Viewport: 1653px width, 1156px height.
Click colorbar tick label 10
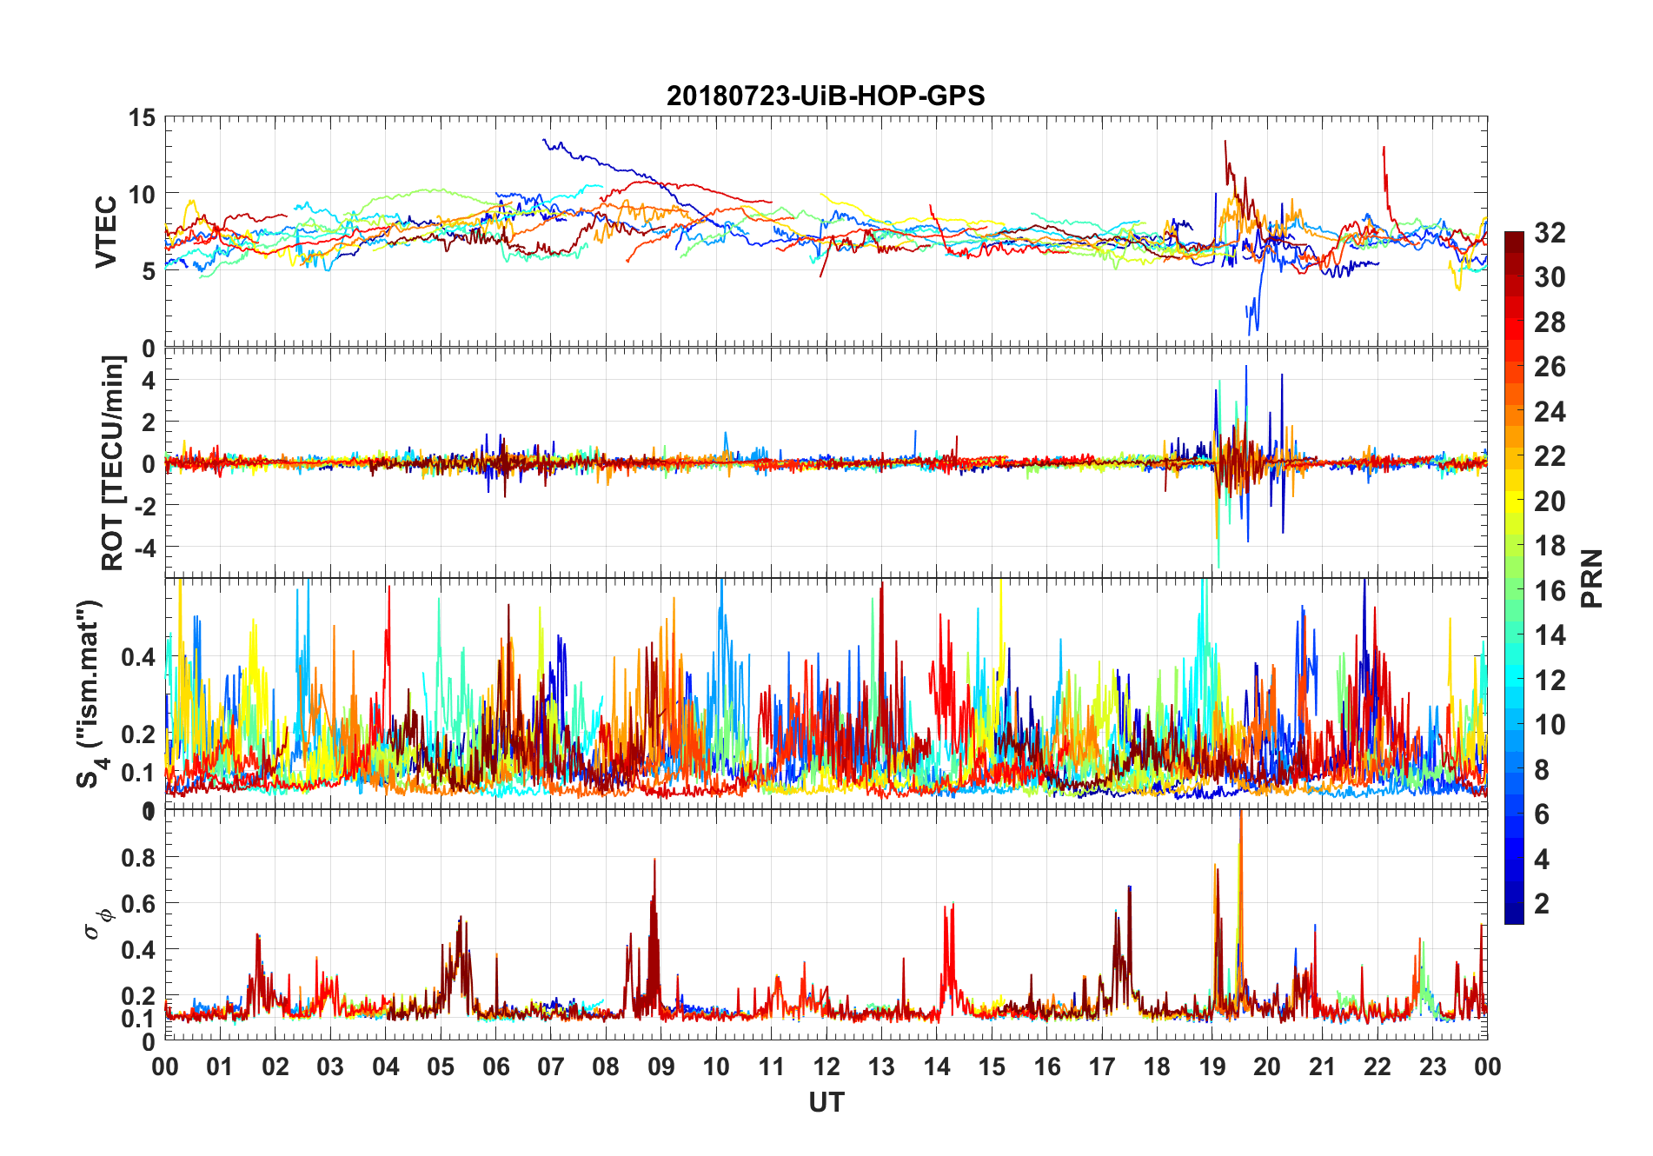(x=1550, y=724)
